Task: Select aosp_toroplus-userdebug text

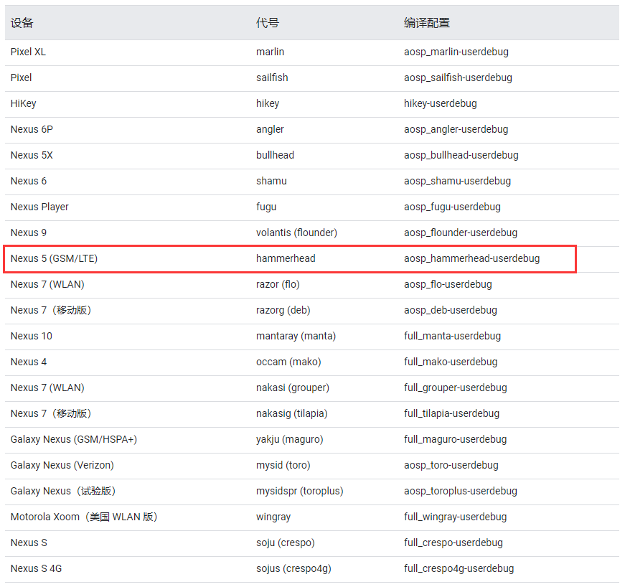Action: click(461, 491)
